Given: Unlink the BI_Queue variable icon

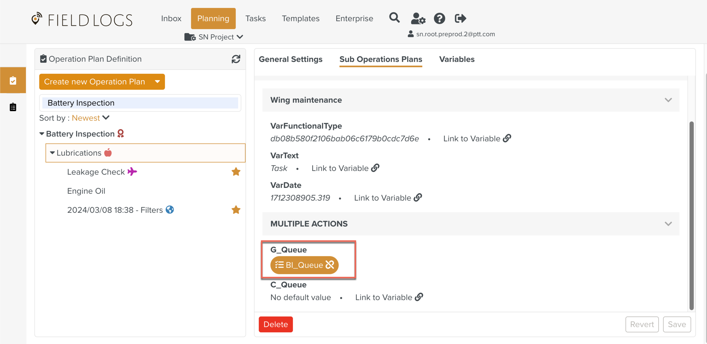Looking at the screenshot, I should [330, 265].
